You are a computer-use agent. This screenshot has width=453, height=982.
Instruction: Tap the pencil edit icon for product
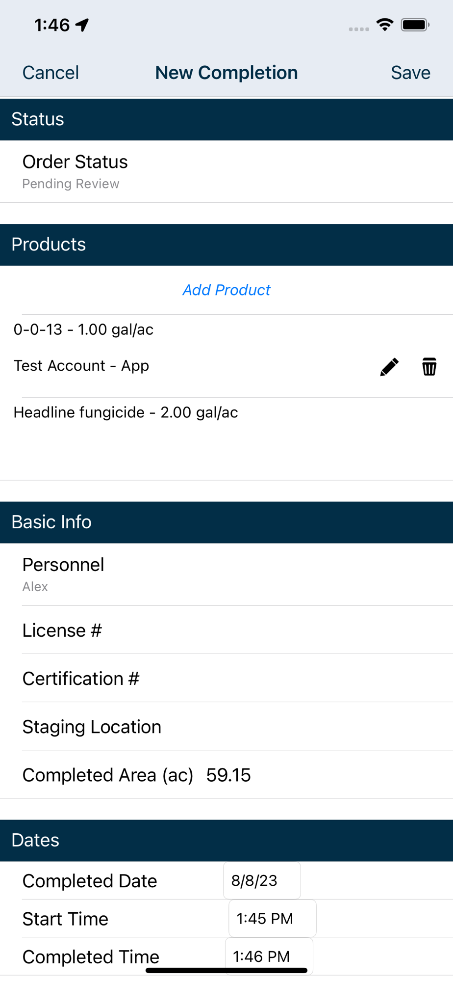click(389, 367)
